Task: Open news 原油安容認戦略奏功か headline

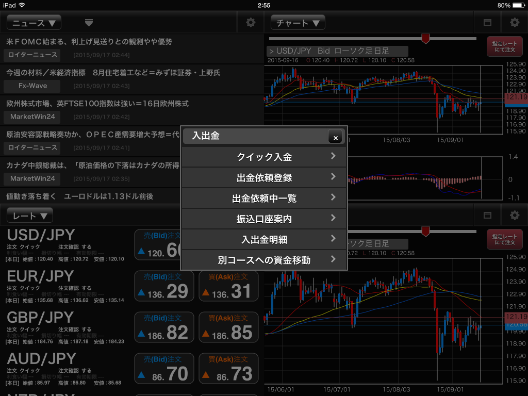Action: 93,135
